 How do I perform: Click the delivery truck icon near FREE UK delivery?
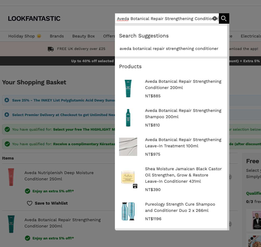click(50, 49)
